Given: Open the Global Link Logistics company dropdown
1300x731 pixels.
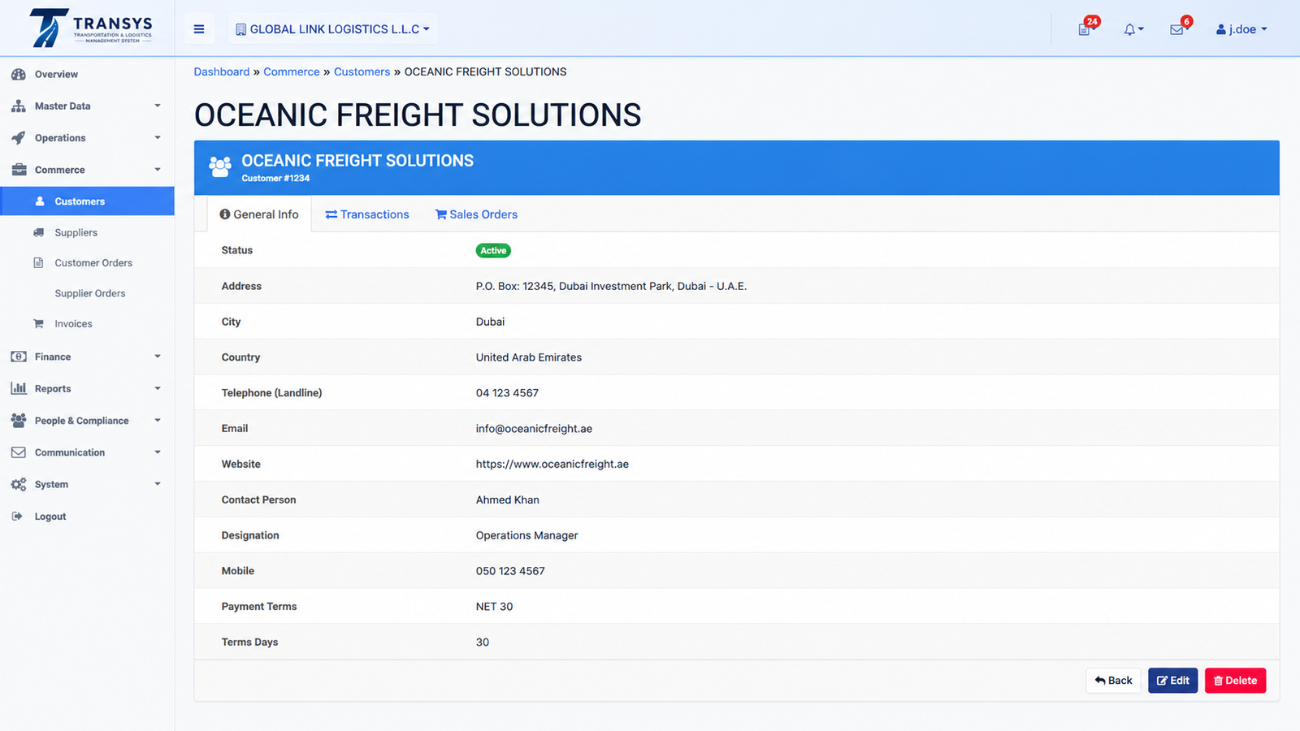Looking at the screenshot, I should (333, 29).
